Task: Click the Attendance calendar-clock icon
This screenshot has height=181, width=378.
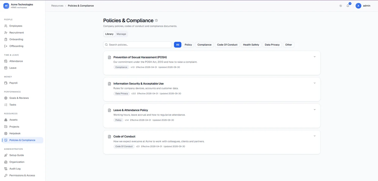Action: click(6, 61)
